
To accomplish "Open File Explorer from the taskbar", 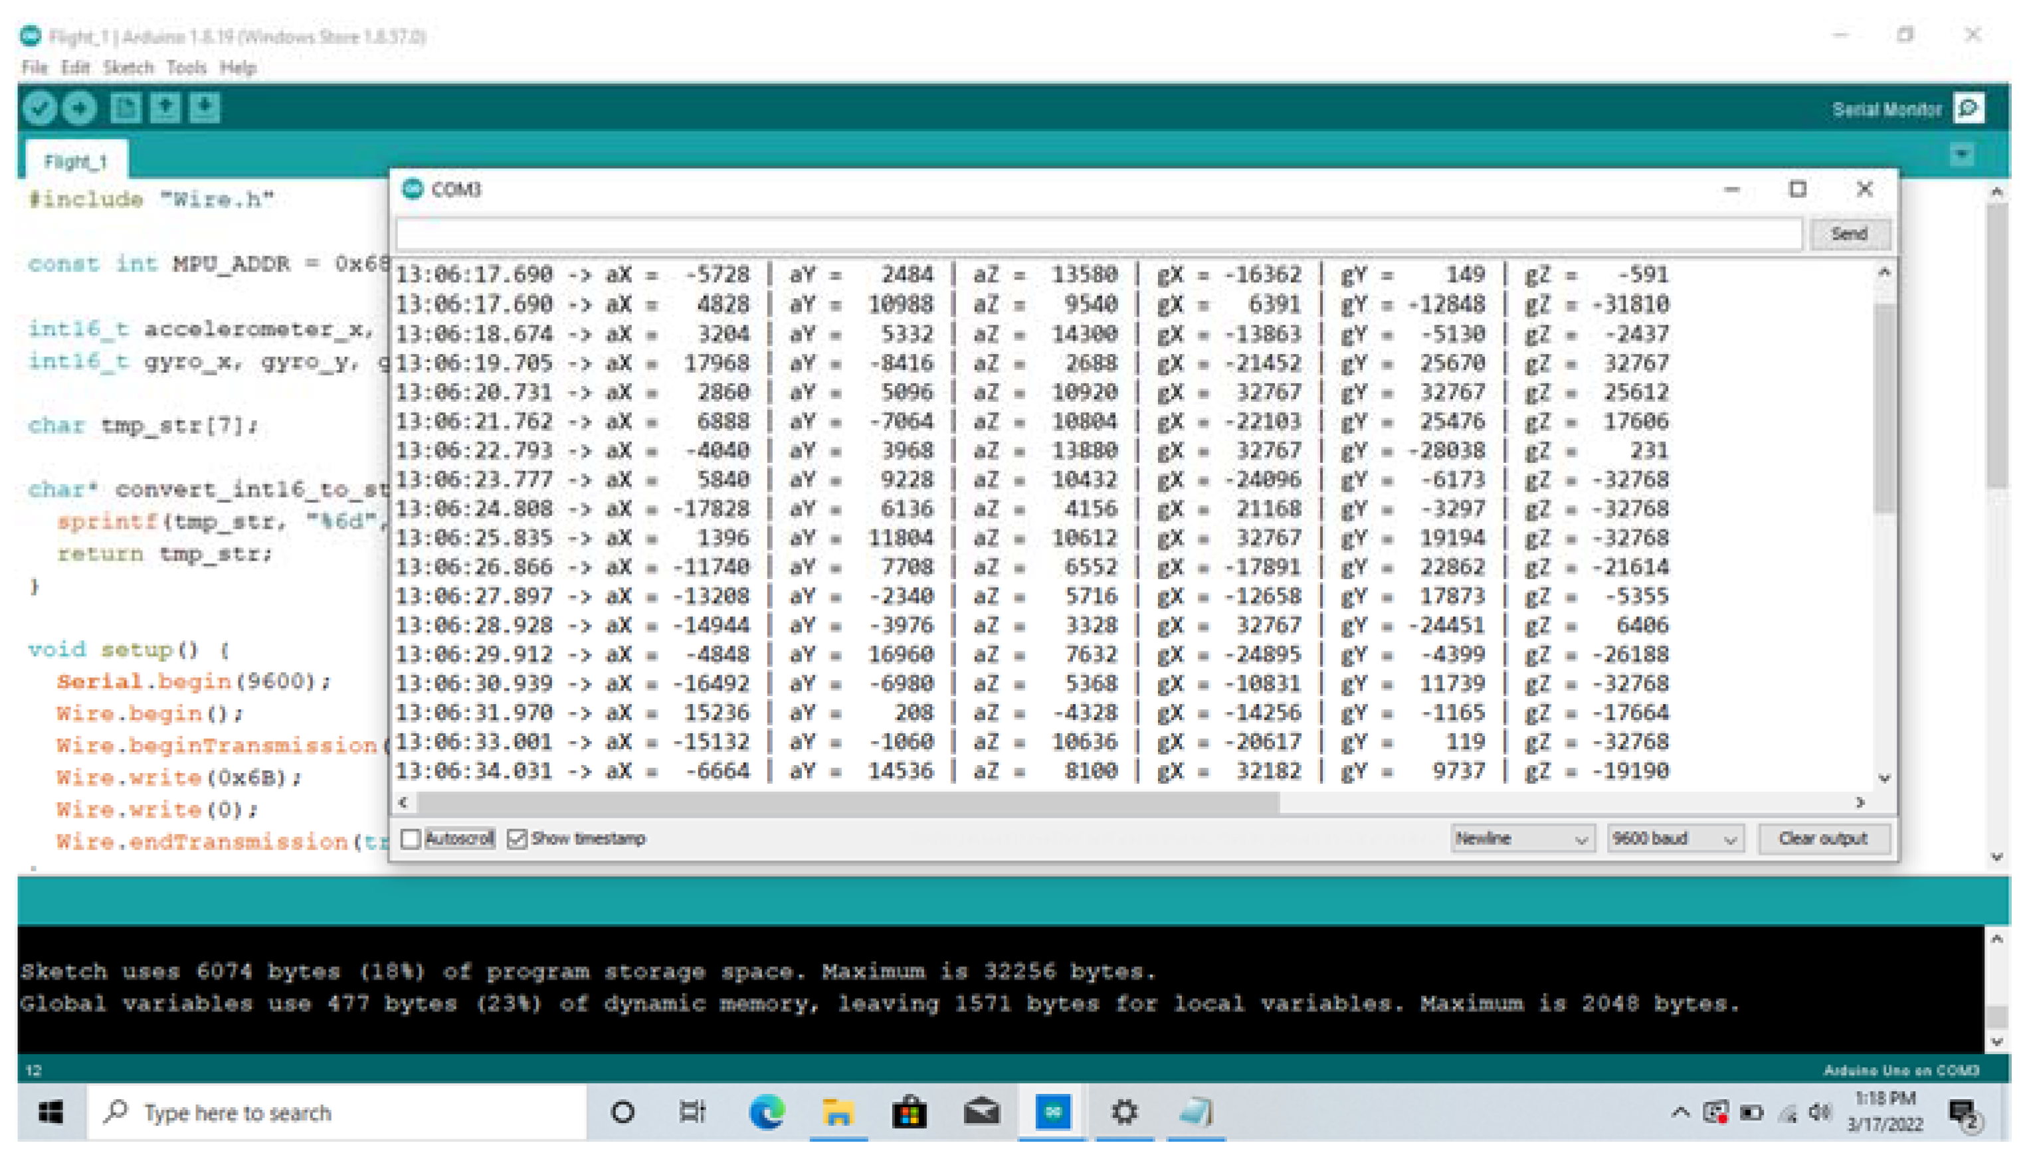I will click(837, 1112).
